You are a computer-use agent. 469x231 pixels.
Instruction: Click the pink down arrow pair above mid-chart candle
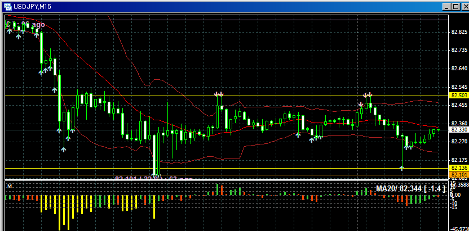point(219,93)
